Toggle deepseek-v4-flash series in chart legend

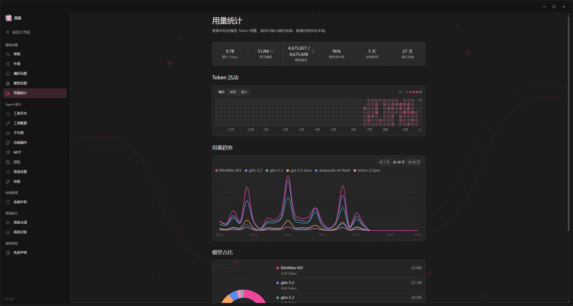point(332,170)
